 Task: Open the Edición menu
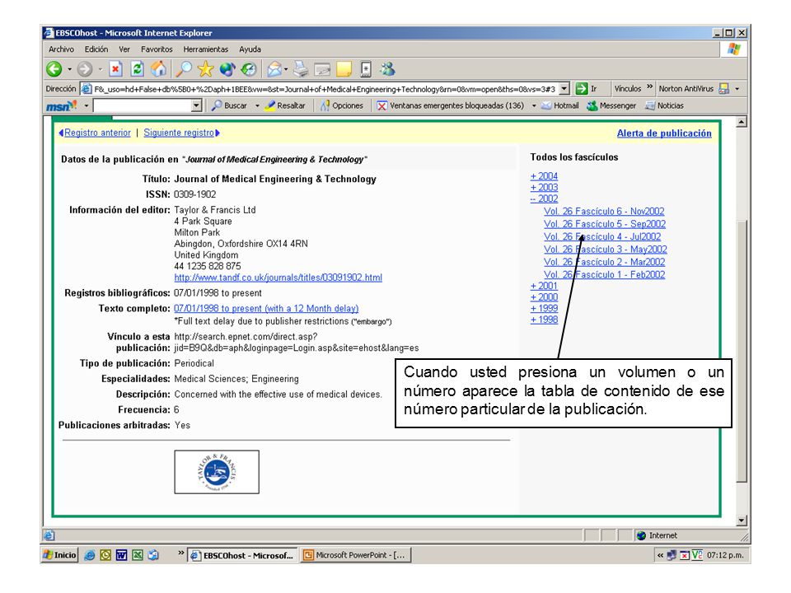pyautogui.click(x=96, y=49)
